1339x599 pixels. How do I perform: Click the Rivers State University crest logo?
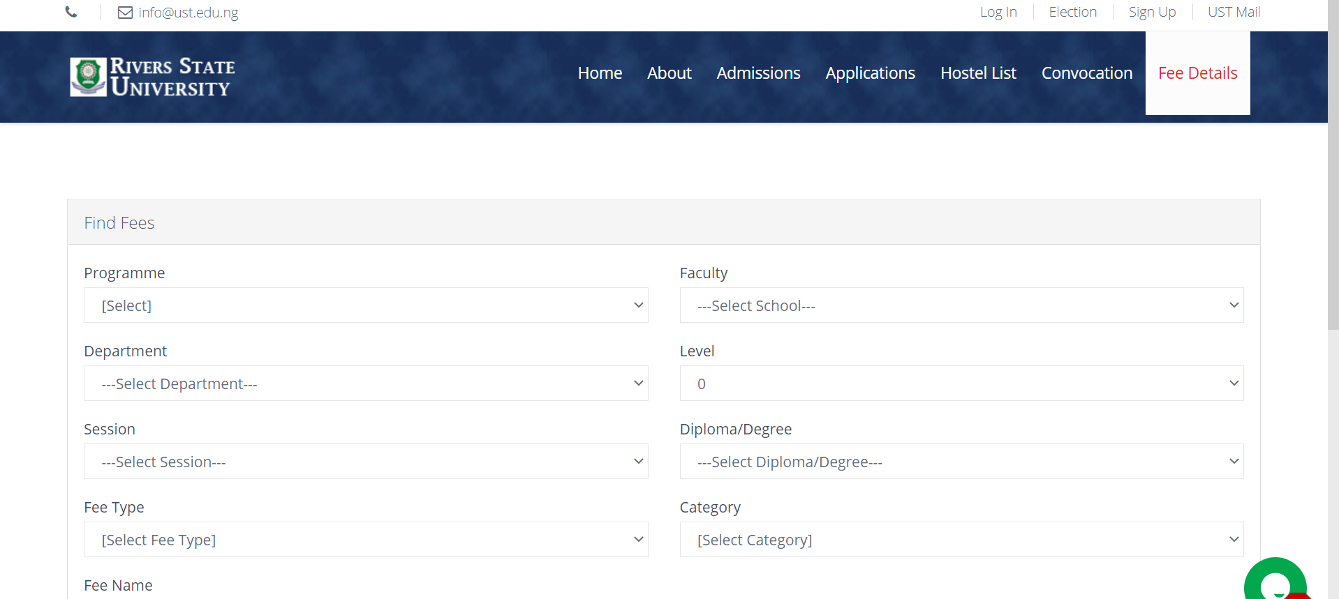point(88,77)
